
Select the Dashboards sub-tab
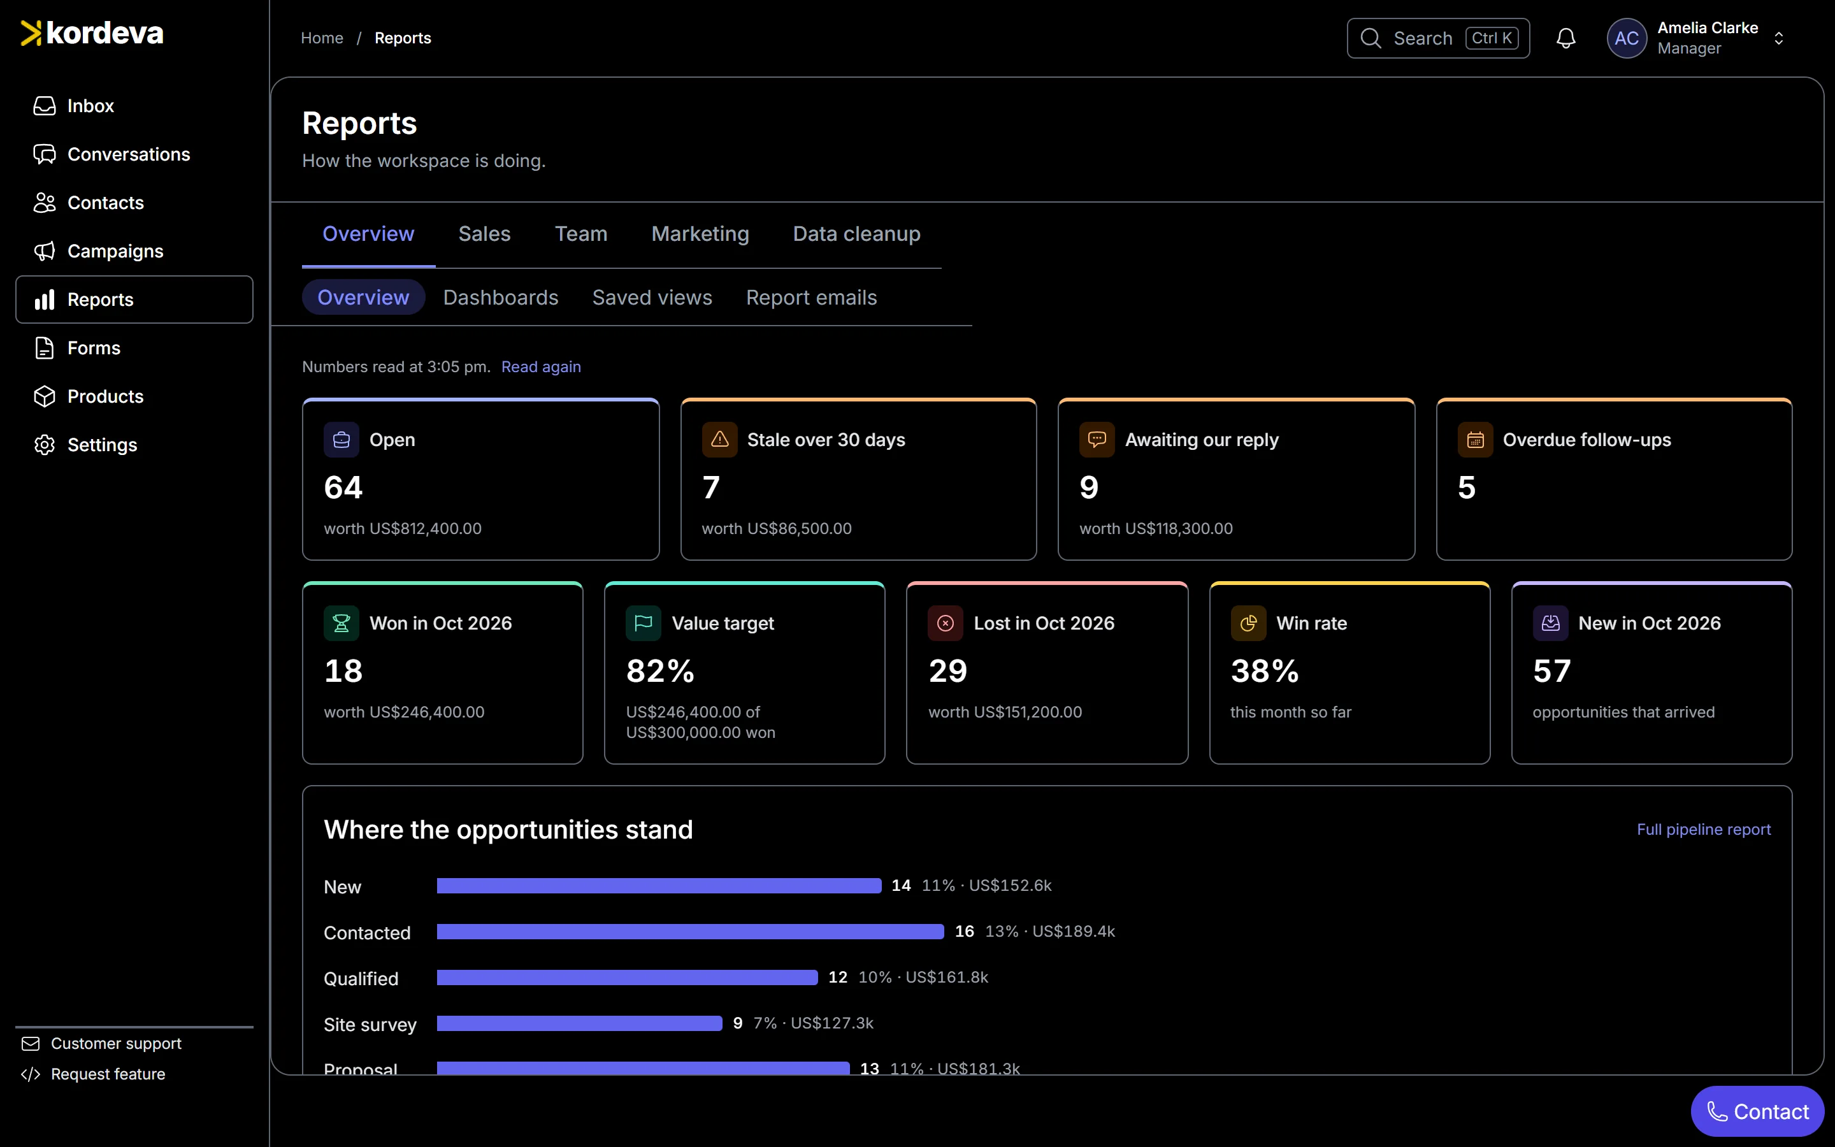click(x=500, y=298)
